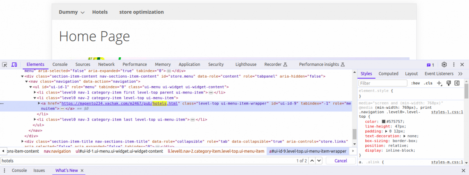This screenshot has width=469, height=175.
Task: Open the Recorder tab
Action: 276,64
